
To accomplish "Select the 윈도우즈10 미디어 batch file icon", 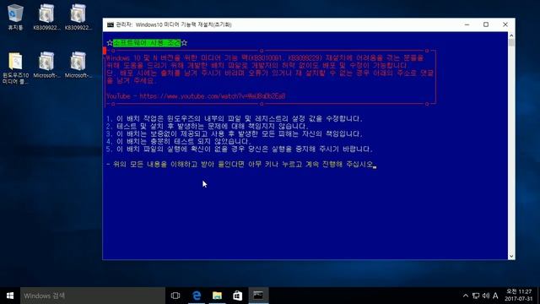I will click(x=15, y=68).
